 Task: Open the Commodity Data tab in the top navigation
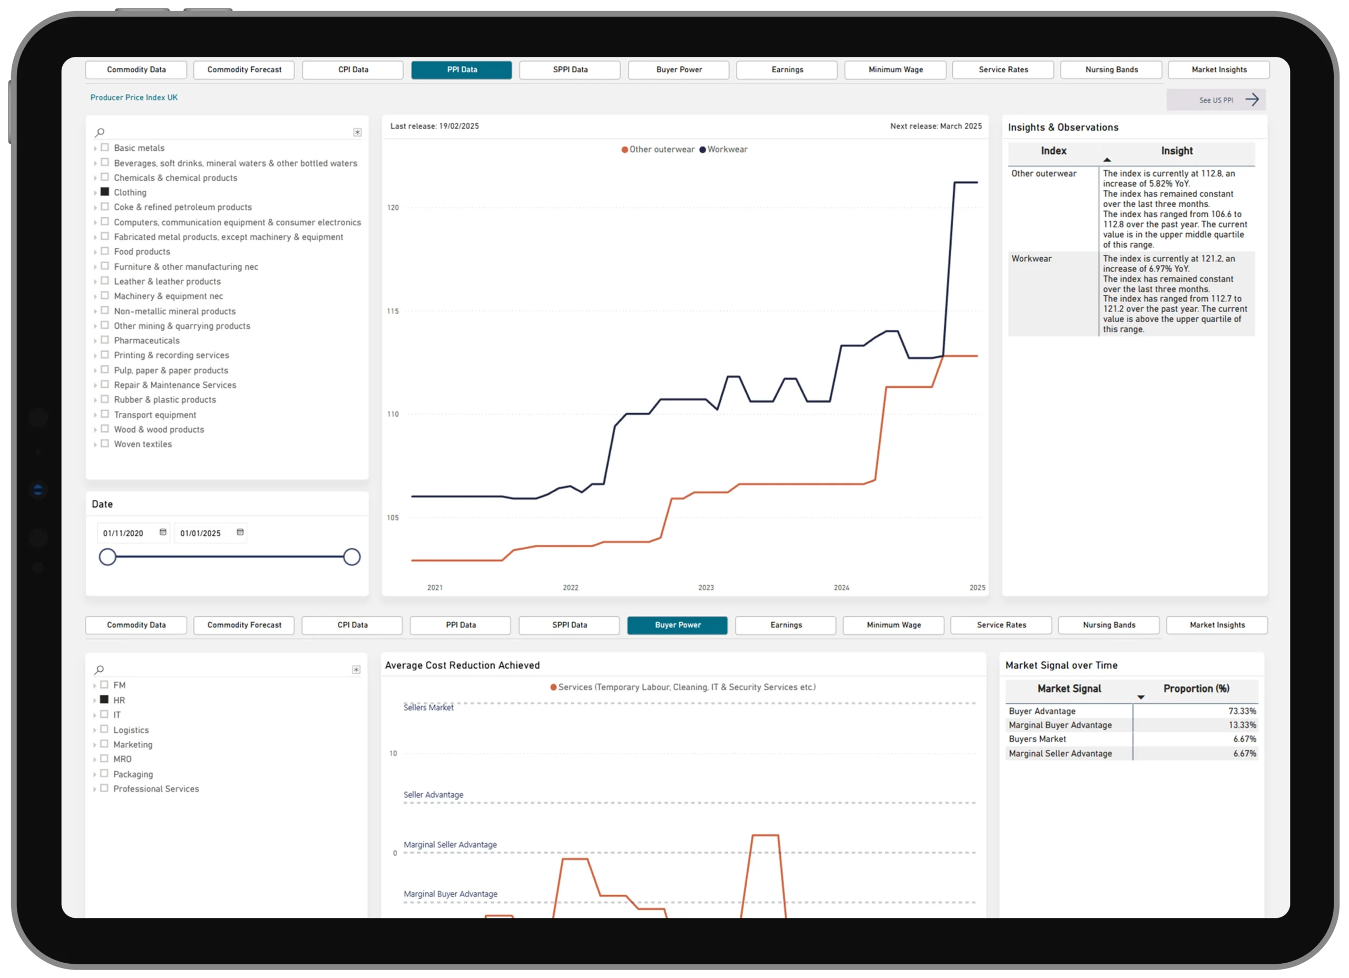click(x=136, y=70)
